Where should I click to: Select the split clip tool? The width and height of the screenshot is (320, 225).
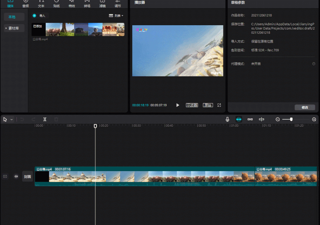click(x=45, y=119)
